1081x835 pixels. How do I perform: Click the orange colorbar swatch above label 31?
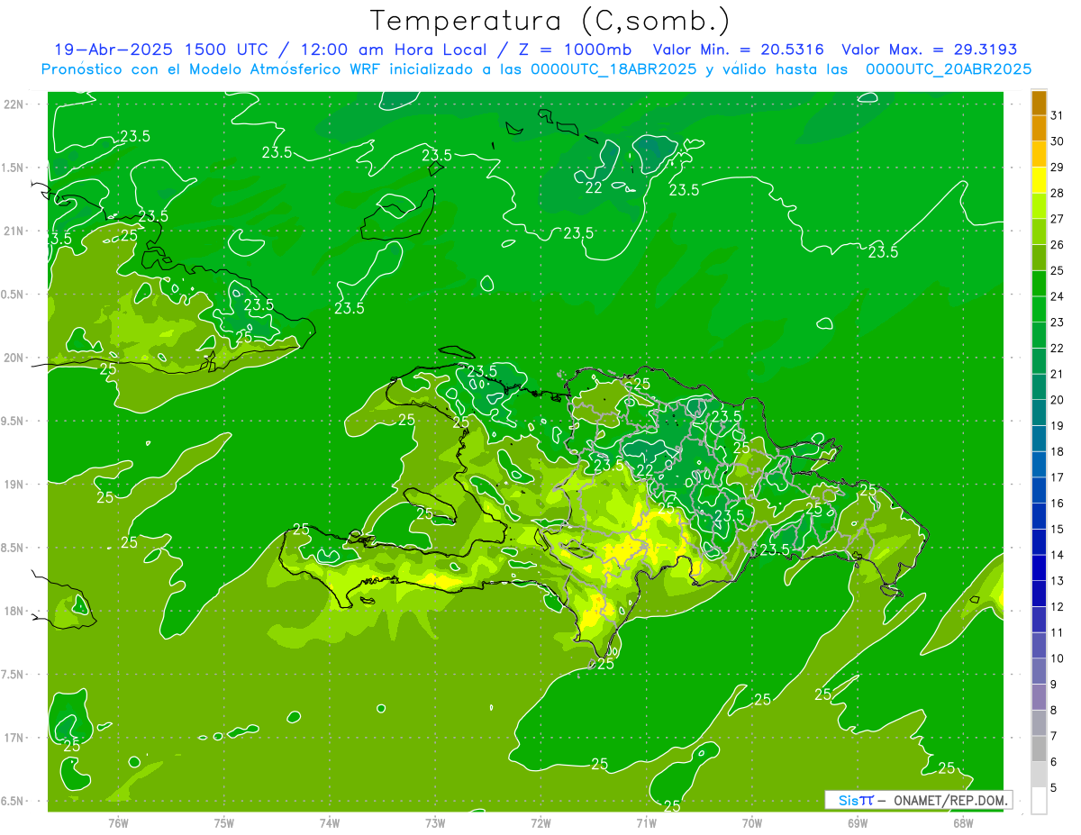1039,103
